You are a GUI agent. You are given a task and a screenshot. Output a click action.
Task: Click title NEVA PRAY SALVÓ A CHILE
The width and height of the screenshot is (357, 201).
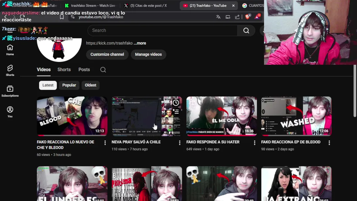coord(136,142)
